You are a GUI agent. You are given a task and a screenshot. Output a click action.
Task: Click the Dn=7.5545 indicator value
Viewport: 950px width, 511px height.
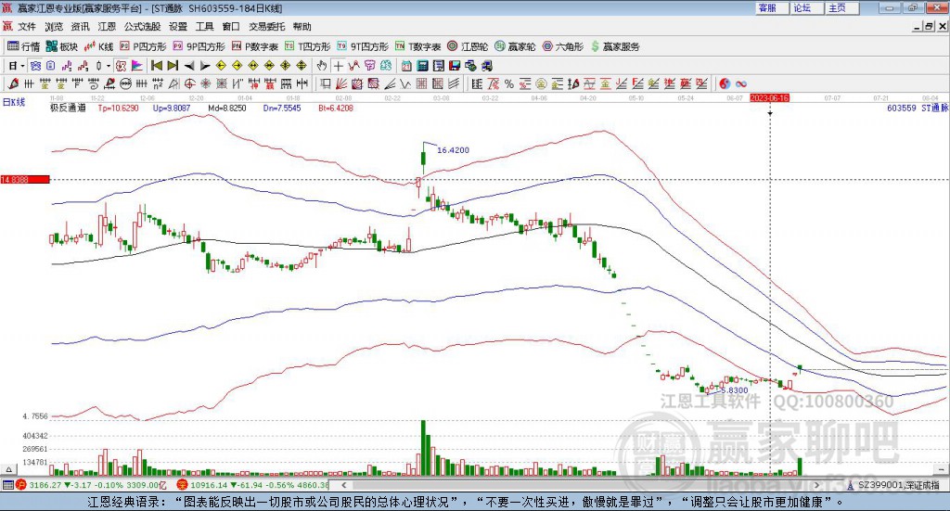282,109
